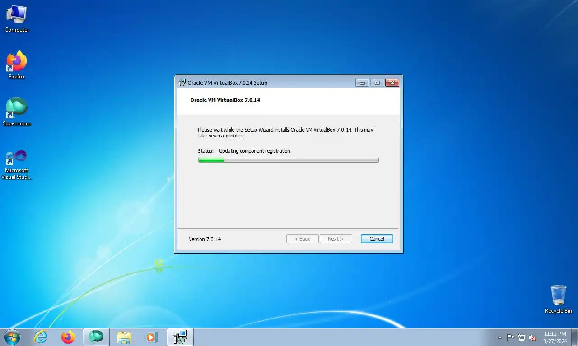Screen dimensions: 578x346
Task: Open the network tray icon
Action: pyautogui.click(x=522, y=337)
